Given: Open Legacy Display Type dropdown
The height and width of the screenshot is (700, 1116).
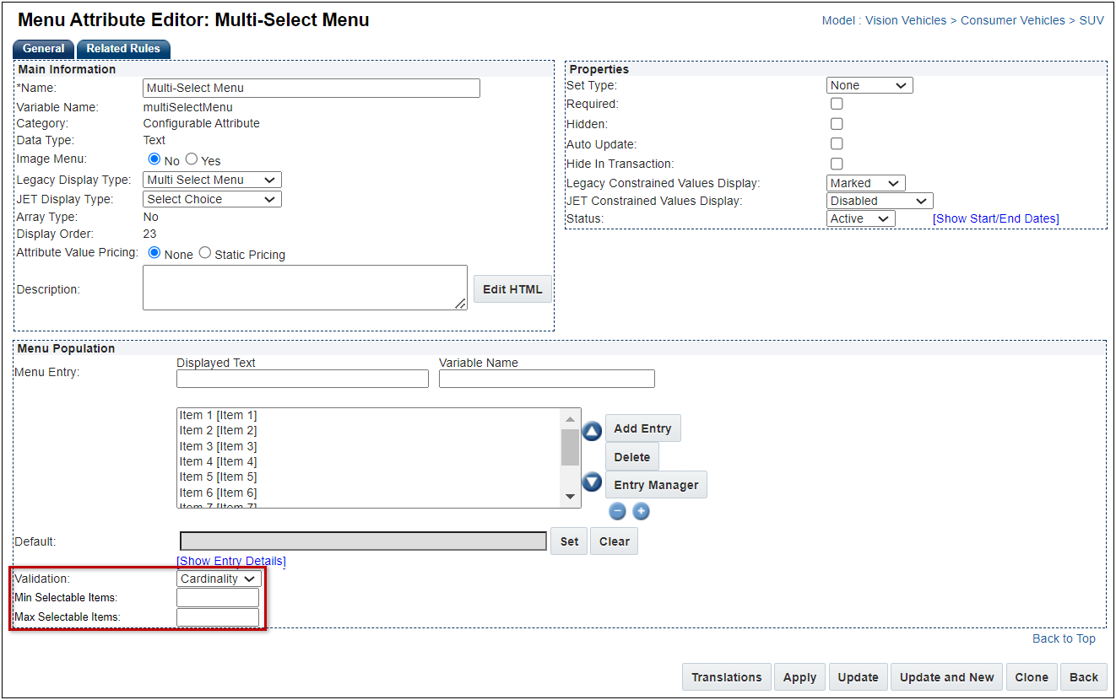Looking at the screenshot, I should coord(212,180).
